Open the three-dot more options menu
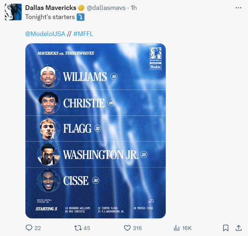Screen dimensions: 248x236 click(x=238, y=8)
